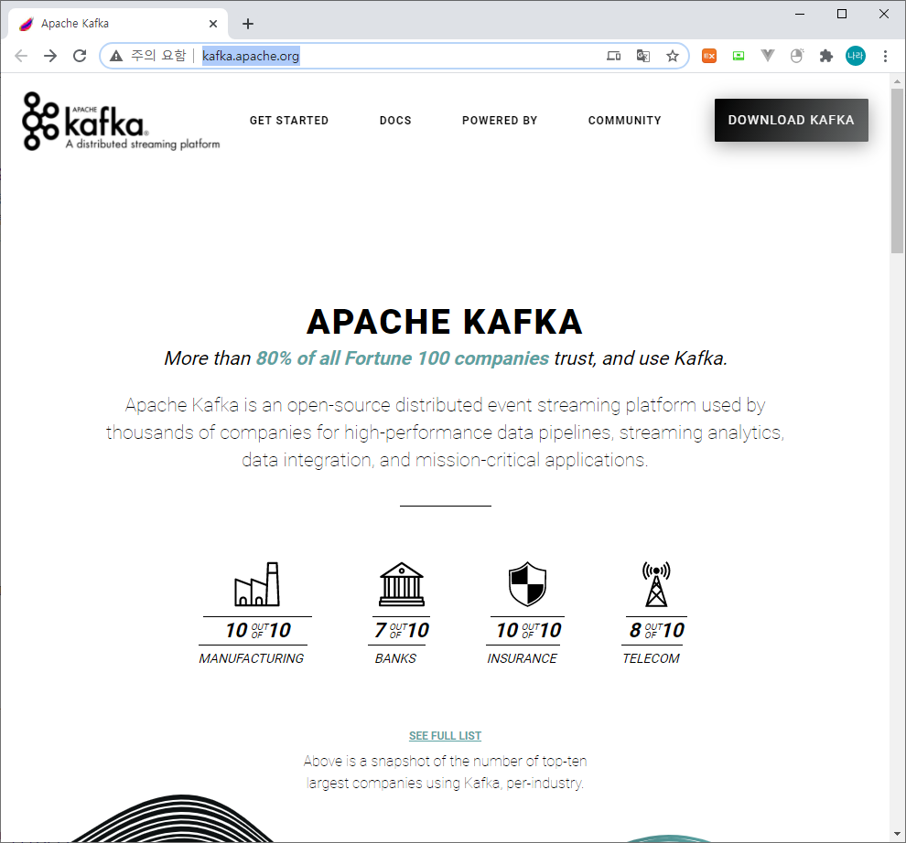The image size is (906, 843).
Task: Click the not-secure warning triangle icon
Action: pyautogui.click(x=116, y=56)
